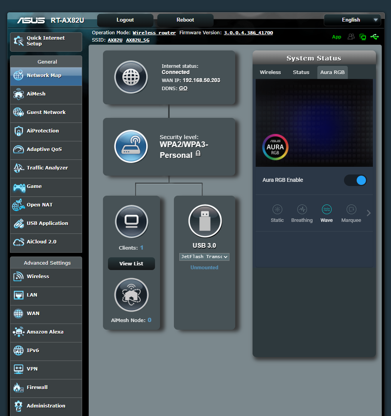
Task: Open WAN advanced settings
Action: tap(46, 314)
